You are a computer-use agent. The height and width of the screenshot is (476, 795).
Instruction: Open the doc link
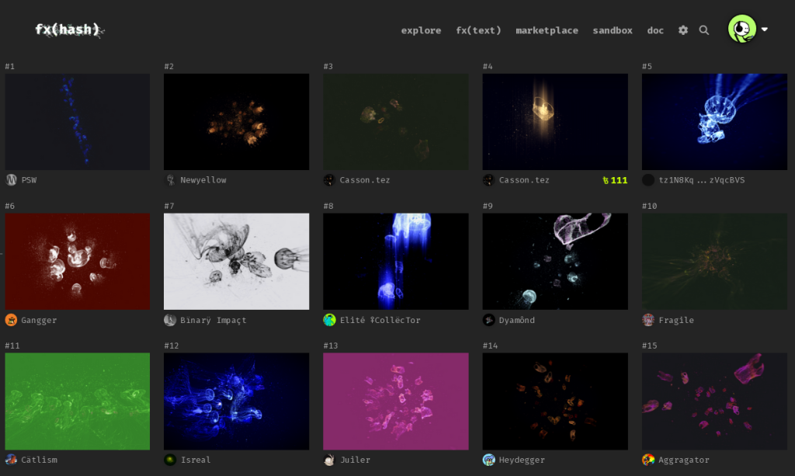click(x=655, y=30)
